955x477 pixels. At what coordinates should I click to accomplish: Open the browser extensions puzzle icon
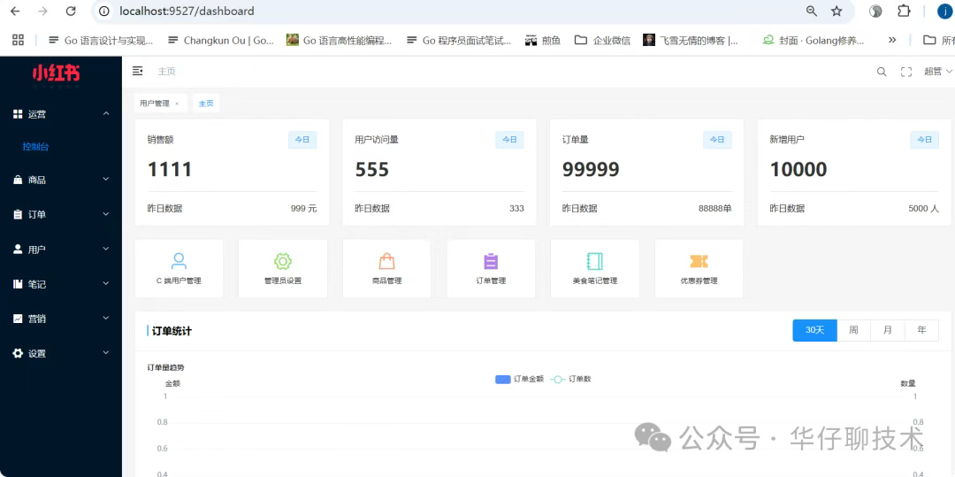pos(905,11)
